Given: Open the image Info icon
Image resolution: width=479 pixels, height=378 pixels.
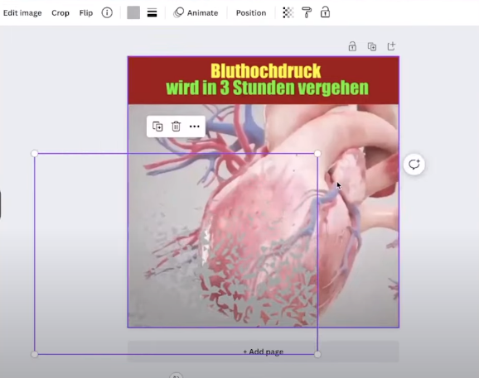Looking at the screenshot, I should coord(107,12).
